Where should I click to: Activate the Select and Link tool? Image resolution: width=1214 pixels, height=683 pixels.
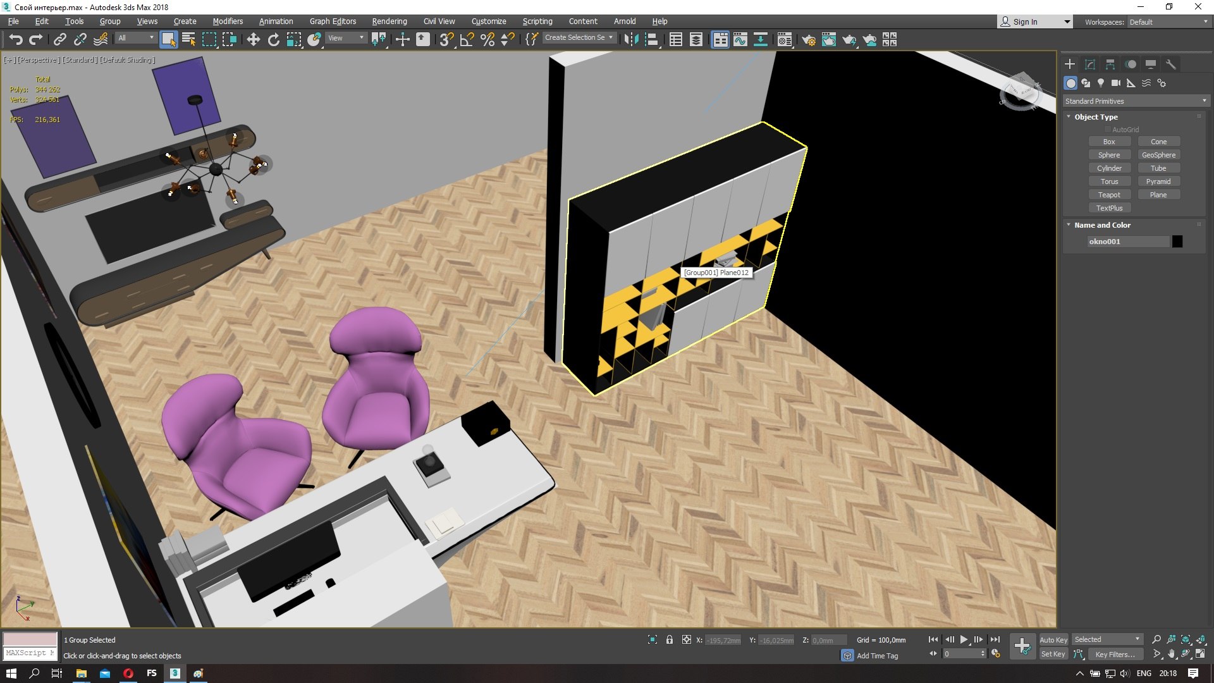click(x=59, y=40)
